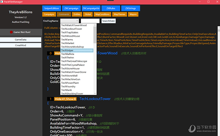Click the BuildingTimeFactor=1 line in entry 1
220x136 pixels.
tap(67, 128)
